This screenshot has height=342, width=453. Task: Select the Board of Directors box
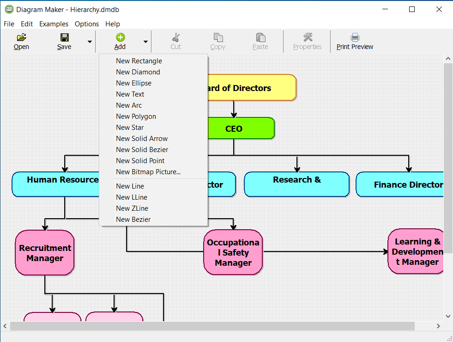(x=252, y=88)
